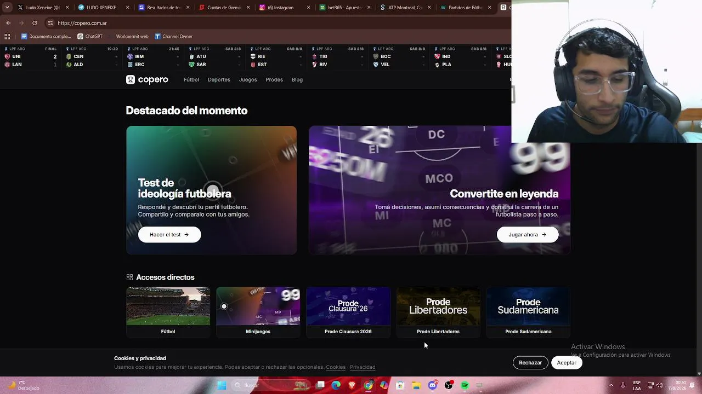
Task: Open the Fútbol shortcut thumbnail
Action: click(168, 312)
